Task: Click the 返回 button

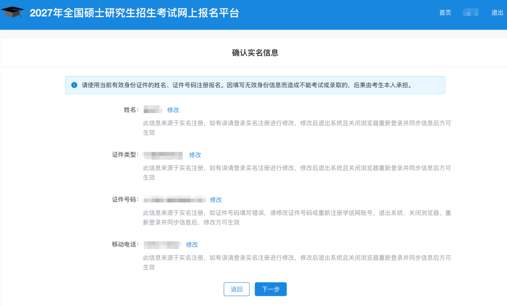Action: pyautogui.click(x=236, y=289)
